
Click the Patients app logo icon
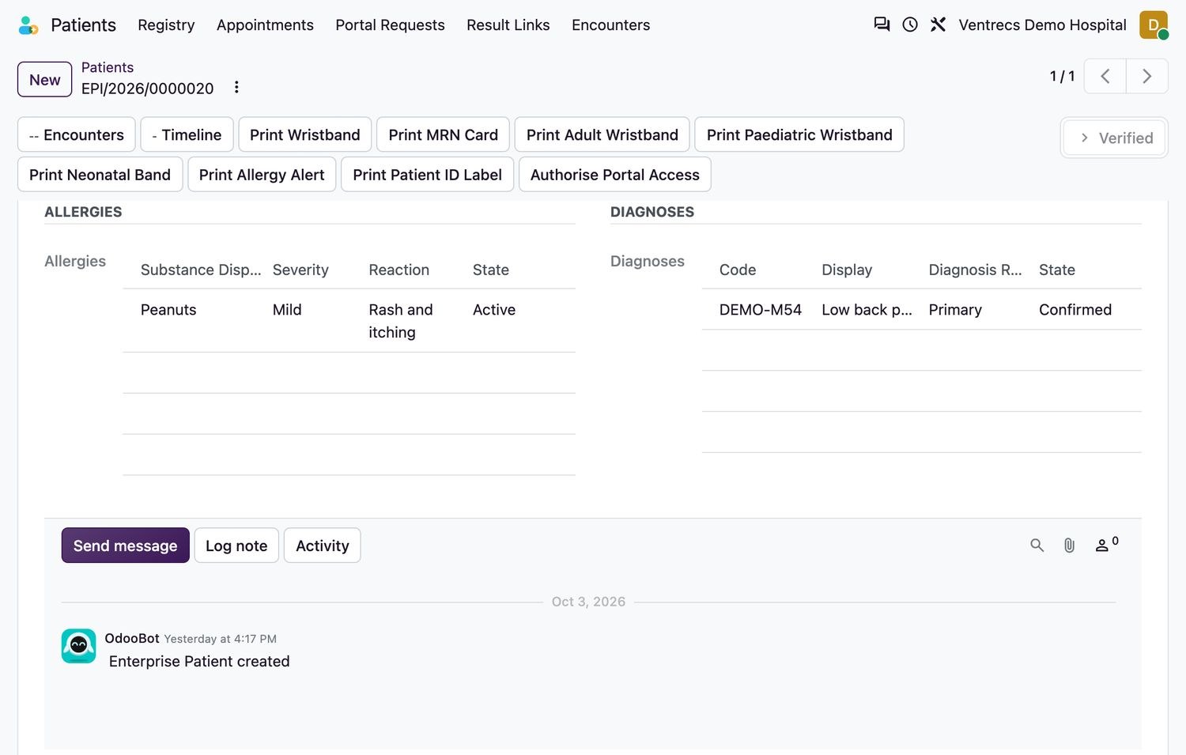tap(28, 25)
